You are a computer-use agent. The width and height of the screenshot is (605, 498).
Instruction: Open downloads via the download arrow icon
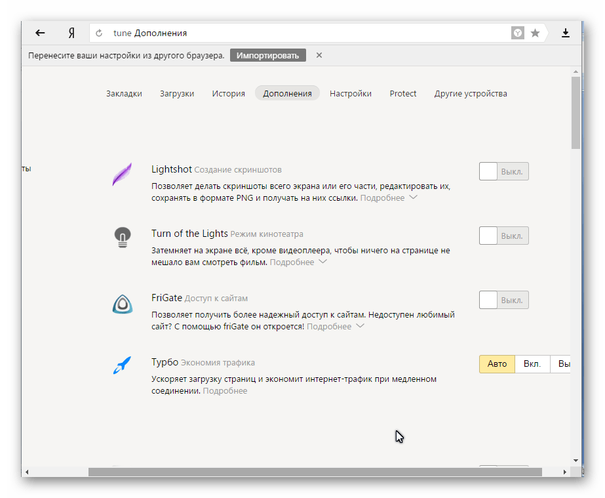tap(565, 33)
